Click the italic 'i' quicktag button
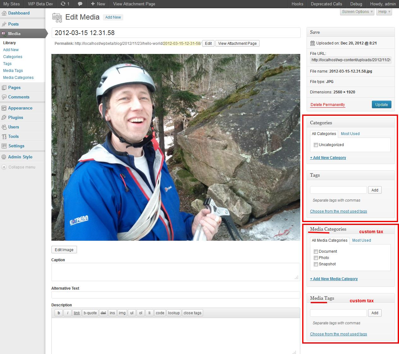399x354 pixels. coord(67,313)
